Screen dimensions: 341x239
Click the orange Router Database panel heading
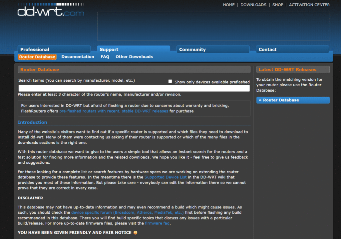[40, 70]
